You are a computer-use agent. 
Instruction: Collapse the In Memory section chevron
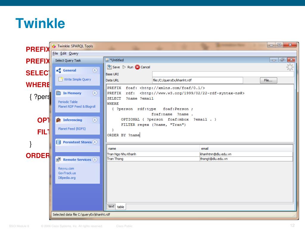pyautogui.click(x=95, y=93)
